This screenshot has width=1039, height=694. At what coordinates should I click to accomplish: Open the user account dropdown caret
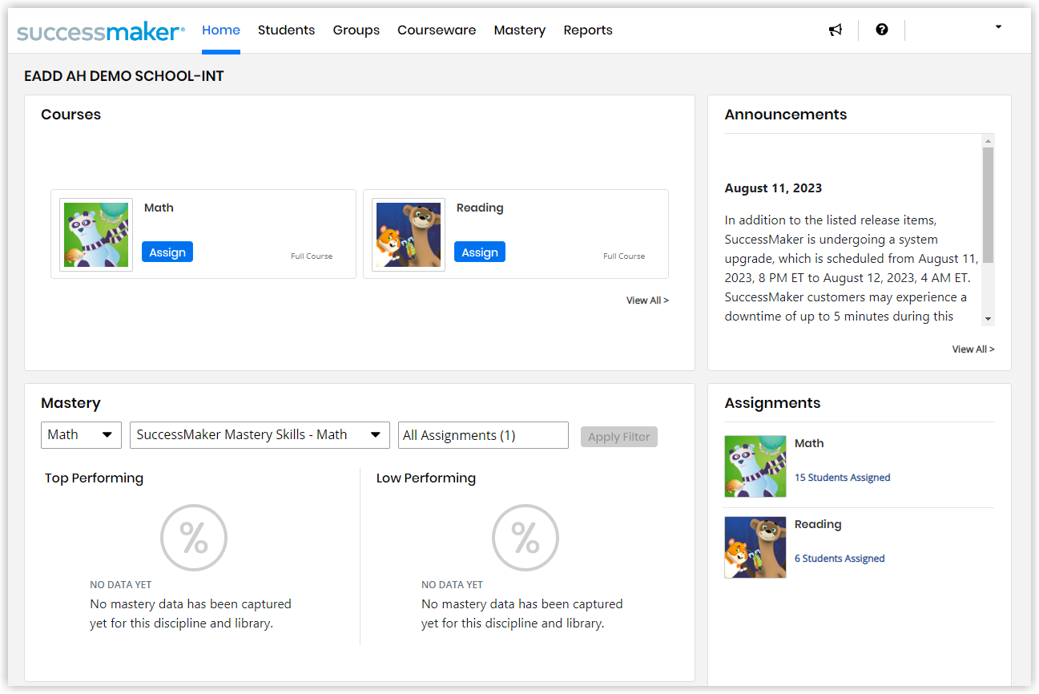point(998,26)
